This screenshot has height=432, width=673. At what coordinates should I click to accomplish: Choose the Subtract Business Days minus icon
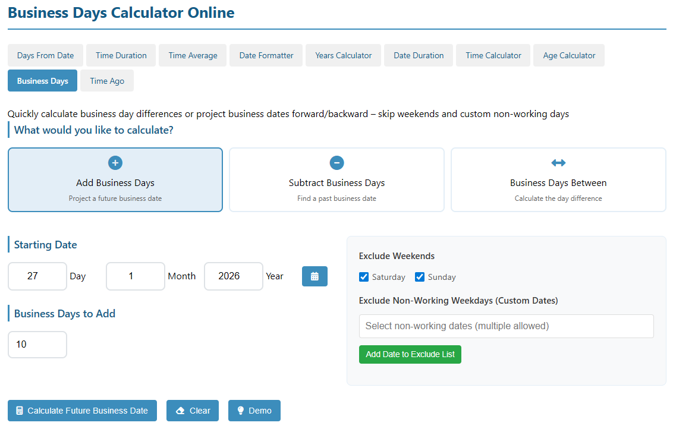(336, 163)
